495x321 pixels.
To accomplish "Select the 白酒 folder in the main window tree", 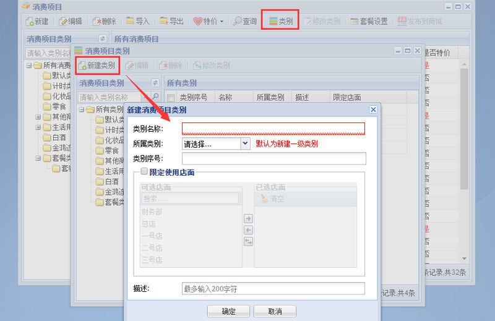I will 54,138.
